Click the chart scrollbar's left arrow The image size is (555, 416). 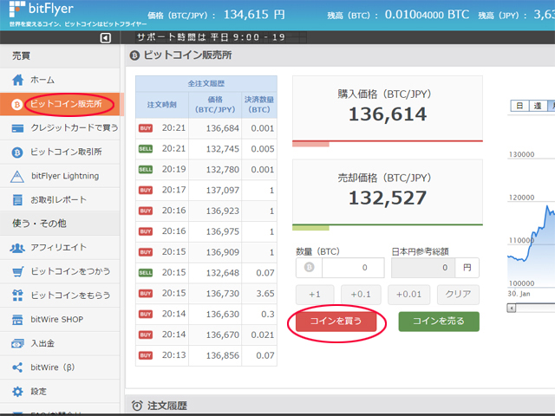(511, 309)
